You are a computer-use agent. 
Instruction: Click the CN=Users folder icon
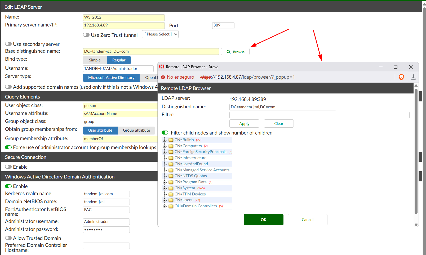click(x=171, y=200)
